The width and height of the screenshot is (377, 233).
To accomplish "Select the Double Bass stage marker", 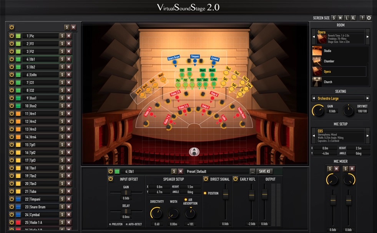I will (x=242, y=113).
